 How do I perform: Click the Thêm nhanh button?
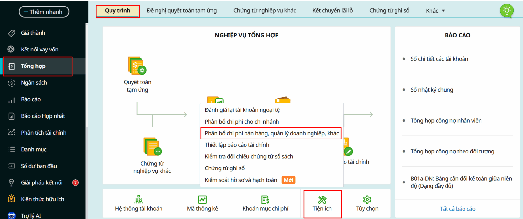coord(44,12)
